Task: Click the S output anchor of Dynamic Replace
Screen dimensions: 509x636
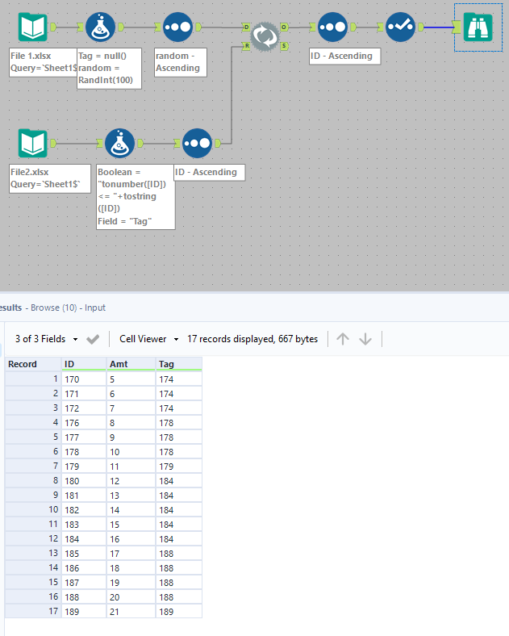Action: (x=284, y=46)
